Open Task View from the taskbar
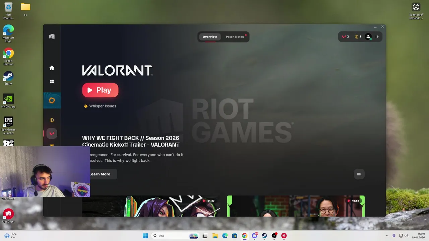The width and height of the screenshot is (429, 241). click(205, 236)
